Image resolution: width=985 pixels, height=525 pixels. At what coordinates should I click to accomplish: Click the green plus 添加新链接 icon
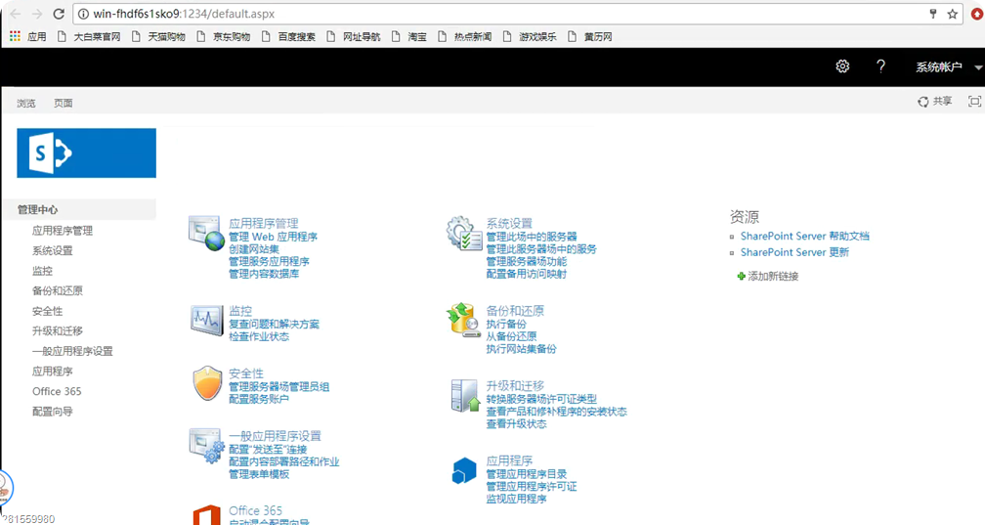click(x=742, y=276)
